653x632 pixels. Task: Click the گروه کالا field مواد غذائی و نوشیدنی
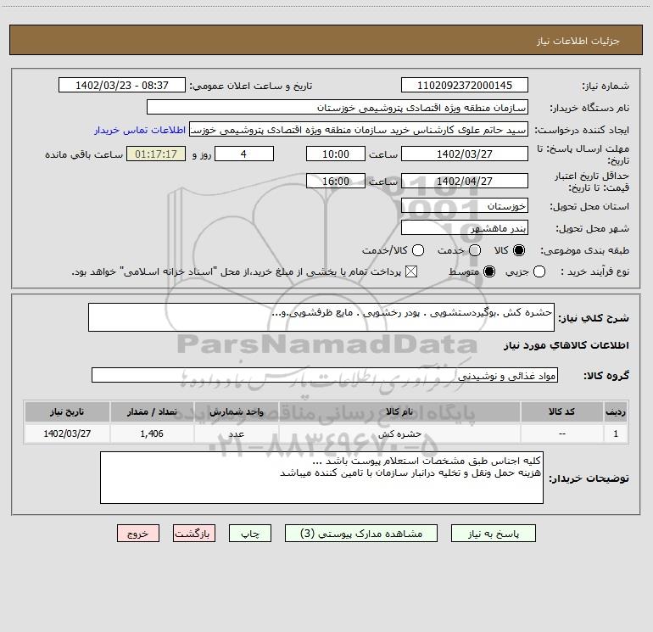point(325,375)
